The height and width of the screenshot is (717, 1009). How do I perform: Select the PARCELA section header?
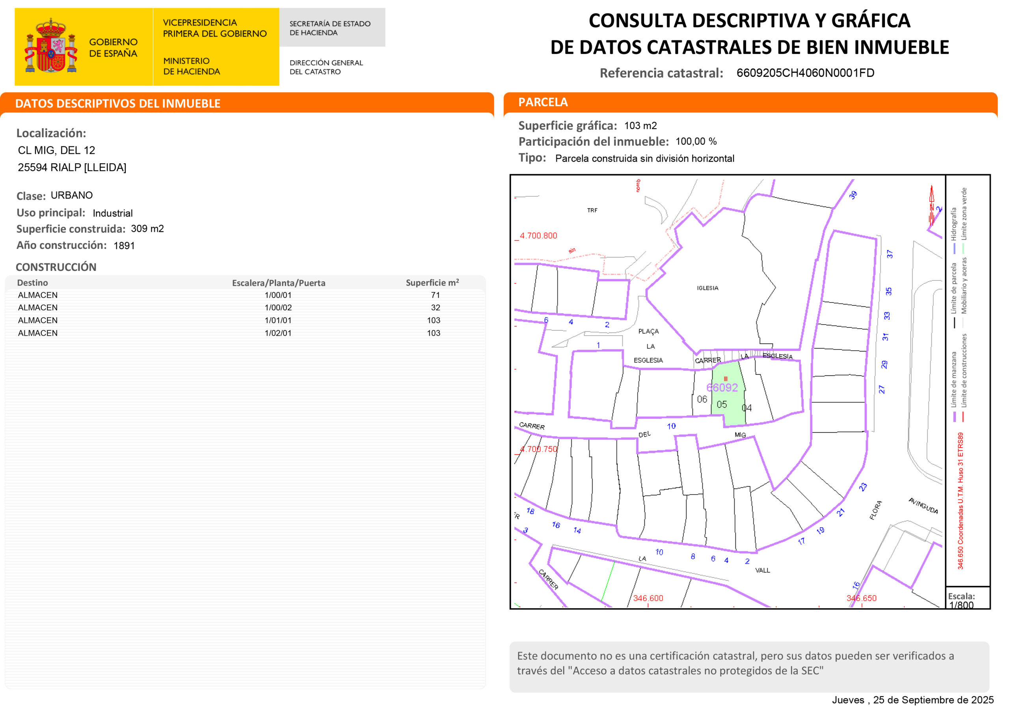pyautogui.click(x=543, y=102)
